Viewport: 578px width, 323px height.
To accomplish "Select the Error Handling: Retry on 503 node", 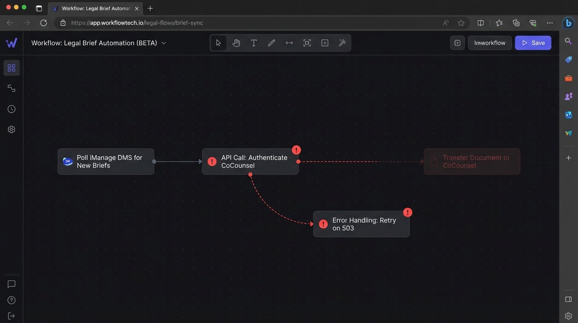I will [x=361, y=224].
